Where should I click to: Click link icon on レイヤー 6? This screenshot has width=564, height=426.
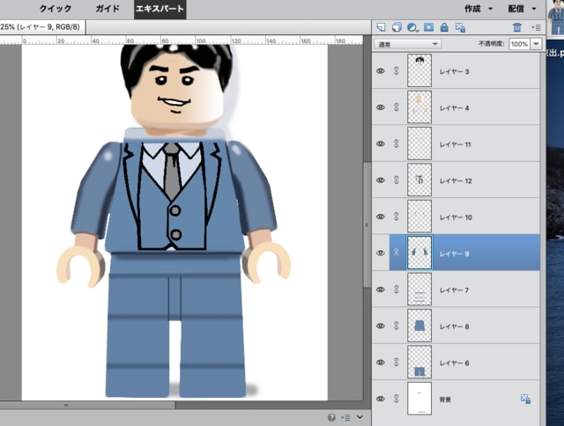click(396, 362)
